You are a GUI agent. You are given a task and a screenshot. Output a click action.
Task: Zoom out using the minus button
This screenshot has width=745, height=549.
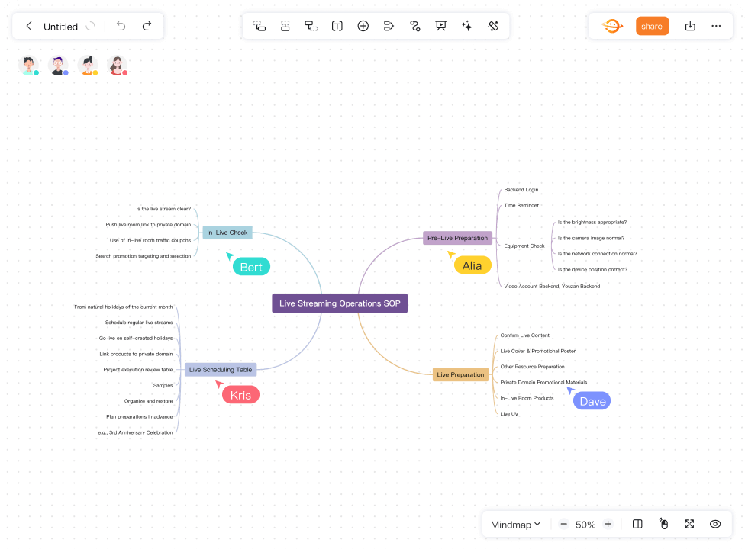point(563,524)
